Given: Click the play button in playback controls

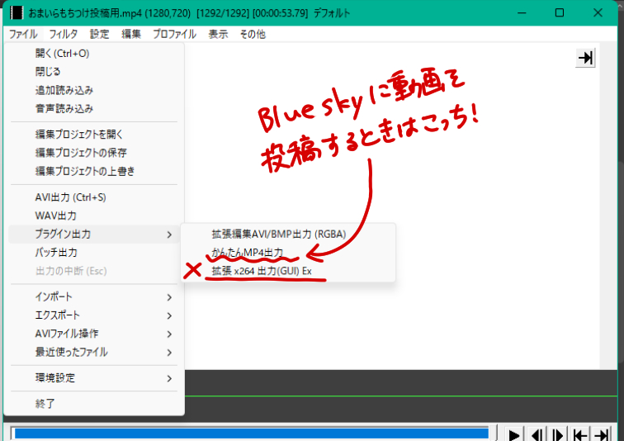Looking at the screenshot, I should pos(514,434).
